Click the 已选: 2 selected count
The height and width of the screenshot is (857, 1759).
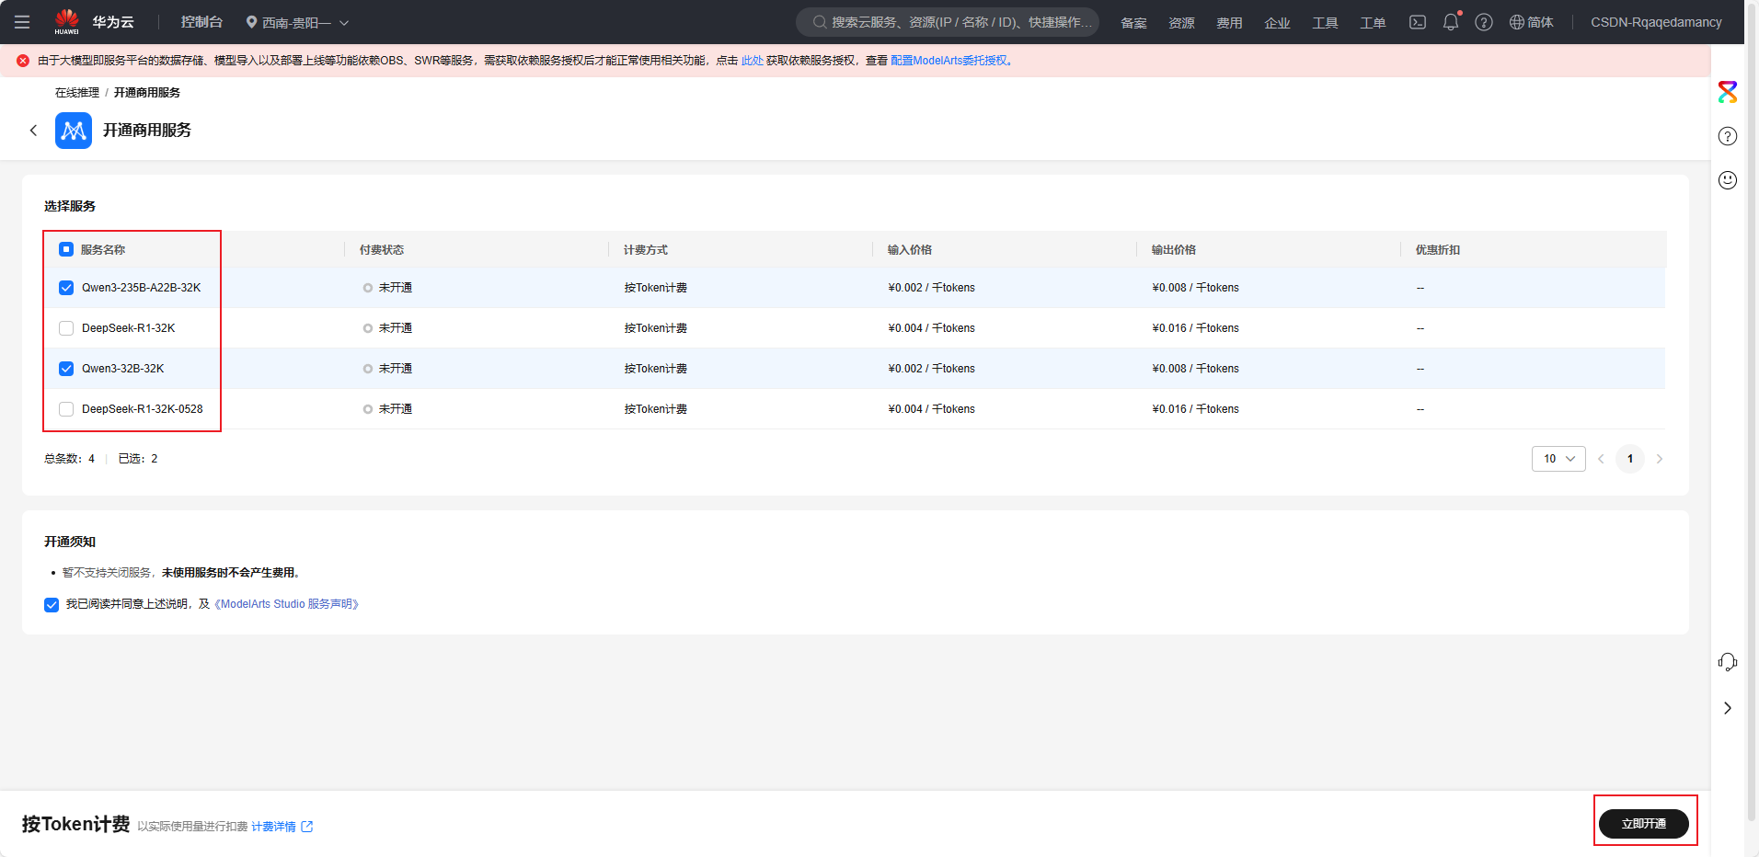[x=138, y=459]
